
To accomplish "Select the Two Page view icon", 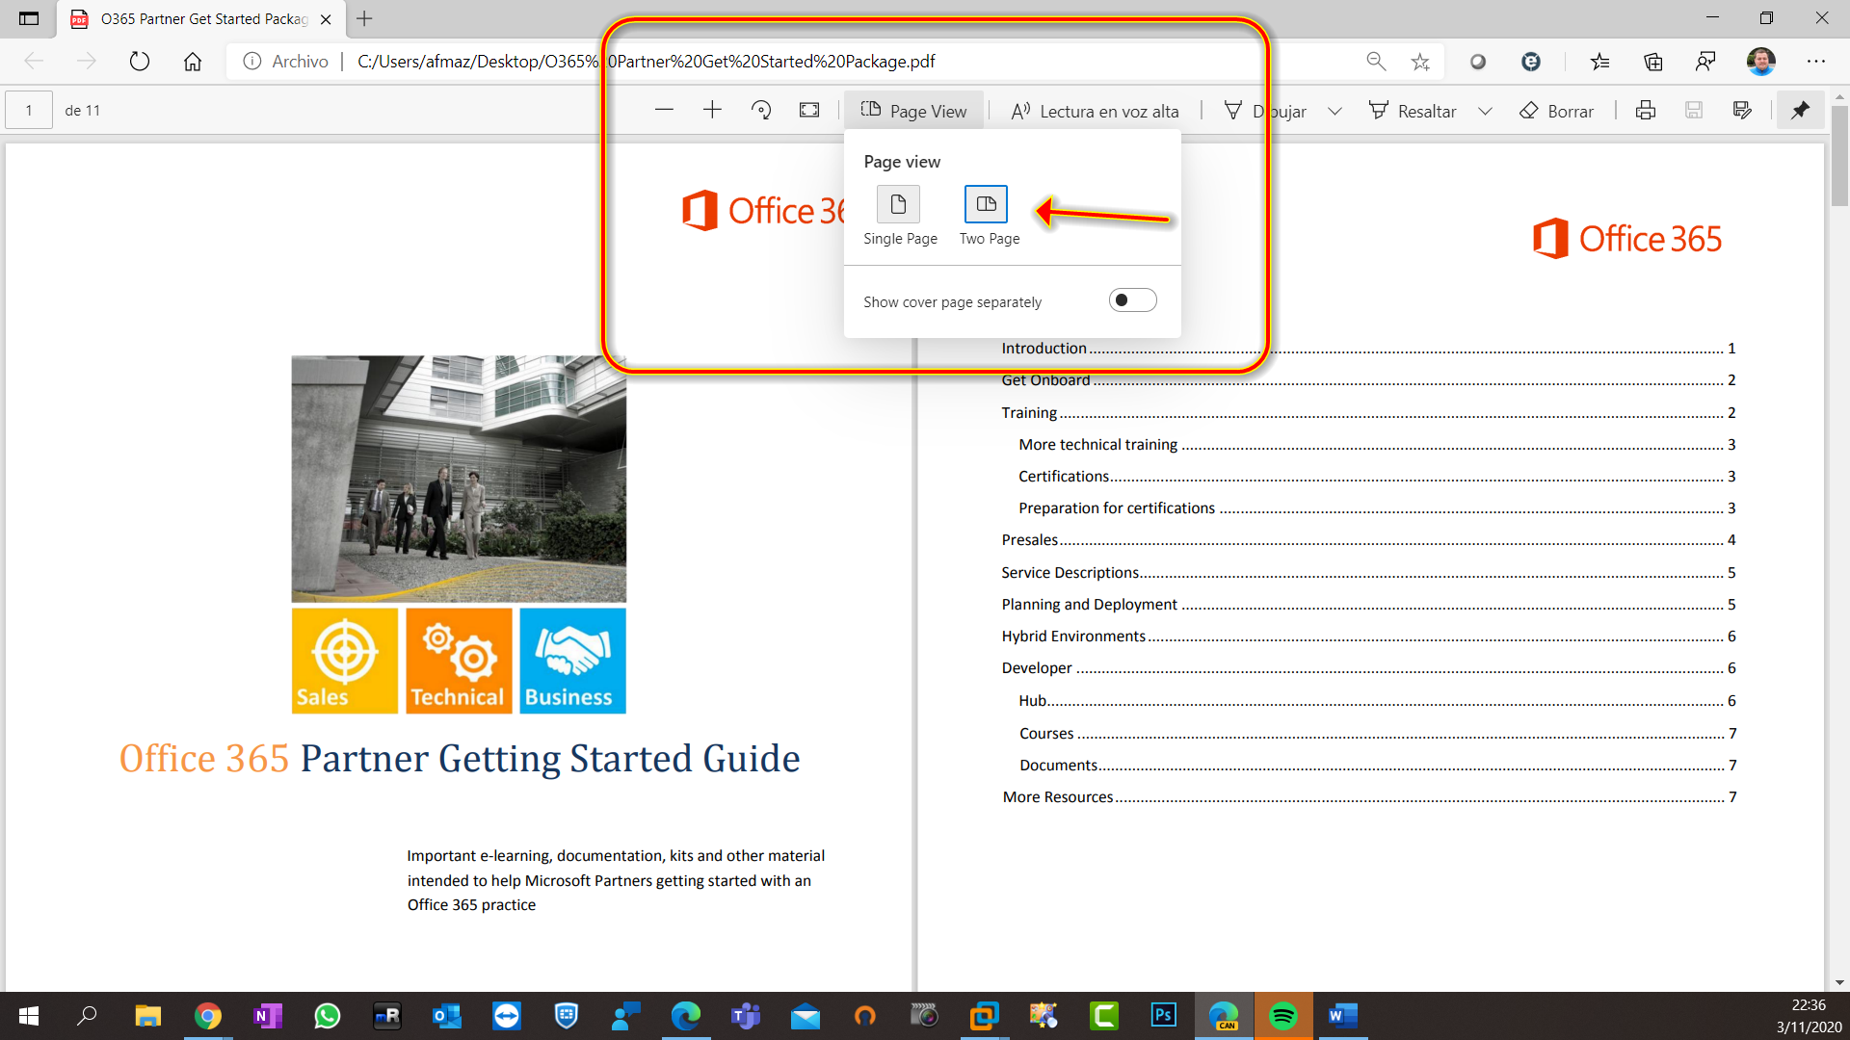I will 985,204.
